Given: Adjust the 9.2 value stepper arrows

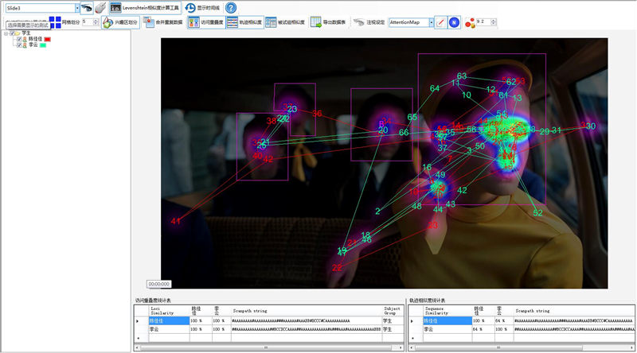Looking at the screenshot, I should (493, 22).
